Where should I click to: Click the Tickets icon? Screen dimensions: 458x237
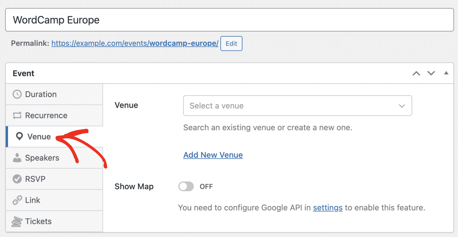click(x=17, y=222)
